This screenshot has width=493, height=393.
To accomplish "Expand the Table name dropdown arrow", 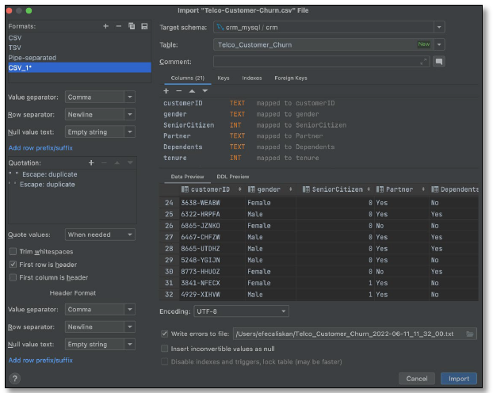I will [439, 44].
